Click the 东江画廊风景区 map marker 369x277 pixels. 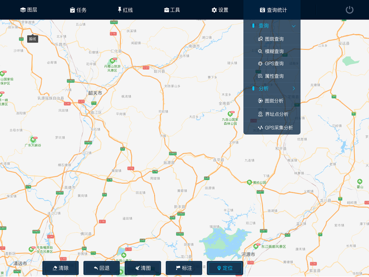click(x=256, y=247)
